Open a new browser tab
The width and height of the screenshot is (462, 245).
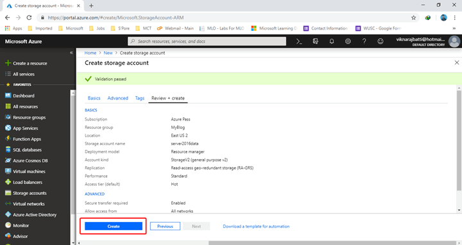[91, 6]
